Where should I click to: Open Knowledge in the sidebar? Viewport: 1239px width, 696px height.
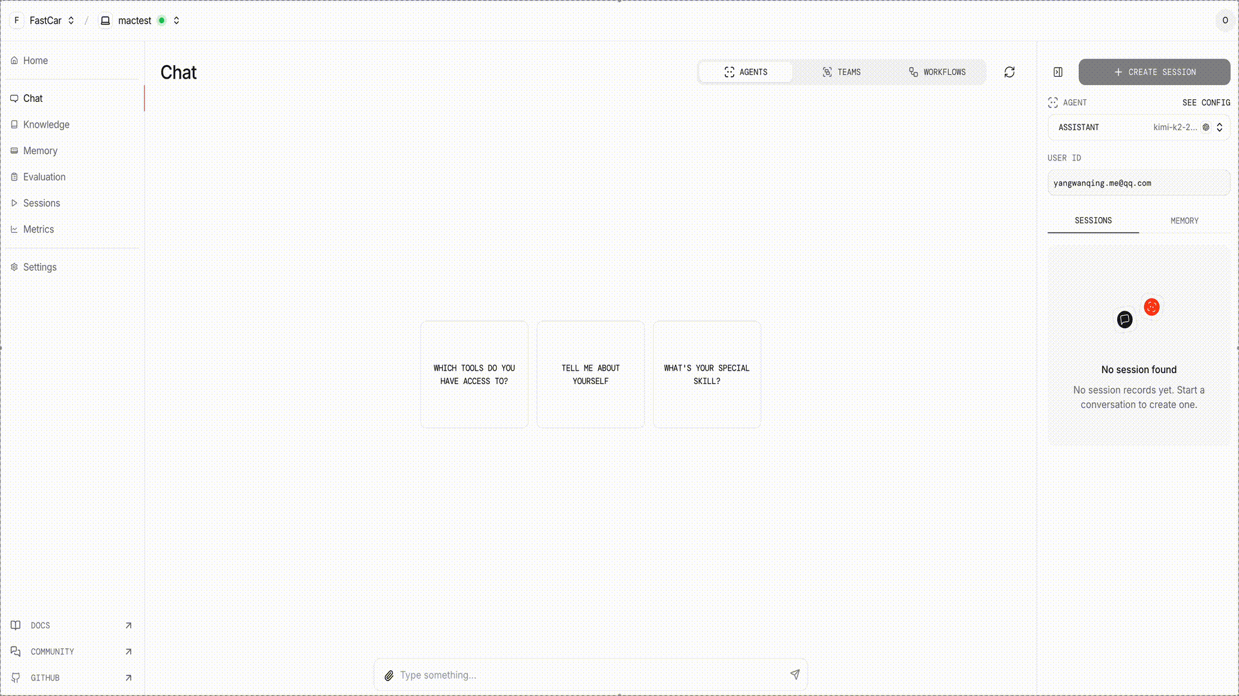point(46,124)
